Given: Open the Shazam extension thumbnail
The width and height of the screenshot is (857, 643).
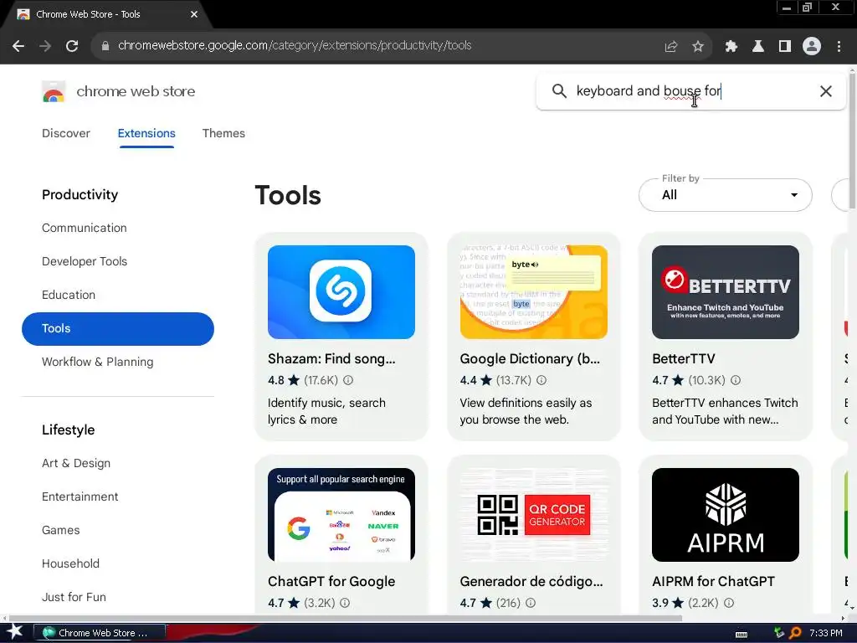Looking at the screenshot, I should pos(341,292).
